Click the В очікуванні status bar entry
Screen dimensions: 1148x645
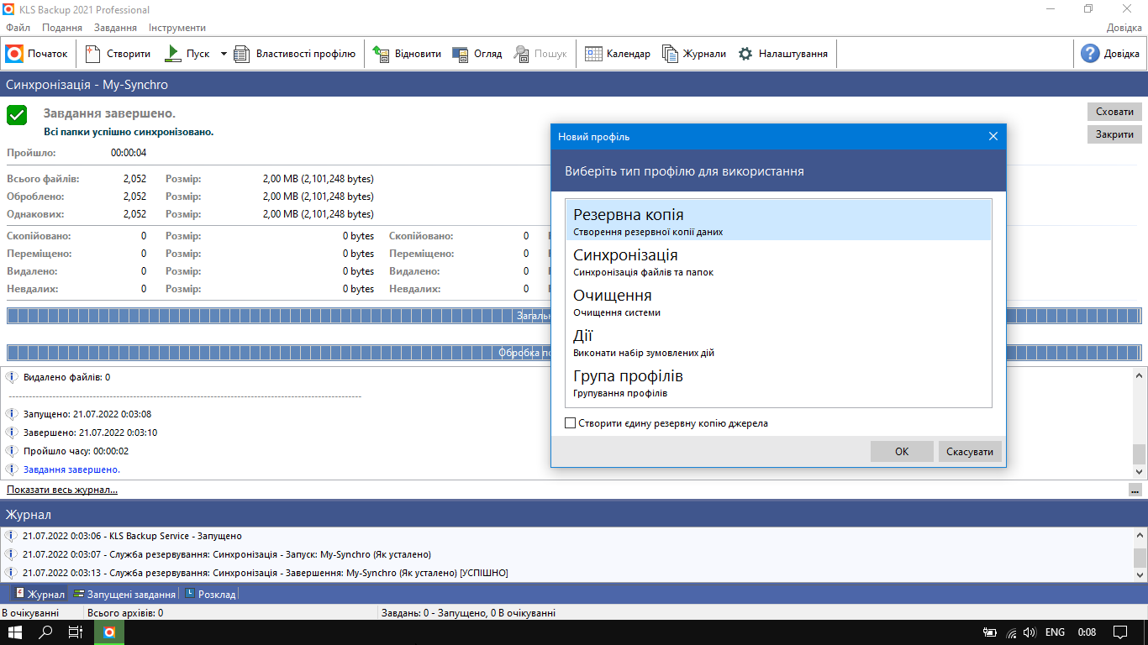click(30, 613)
